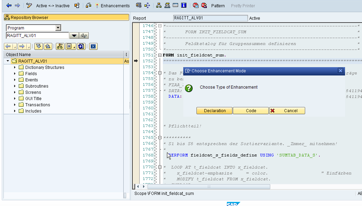Choose Declaration enhancement type
Image resolution: width=362 pixels, height=206 pixels.
[x=214, y=110]
